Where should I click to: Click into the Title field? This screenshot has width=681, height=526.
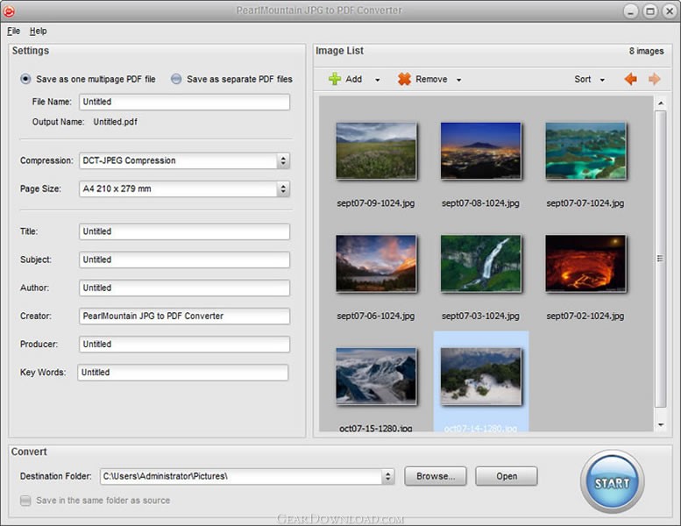pos(184,231)
